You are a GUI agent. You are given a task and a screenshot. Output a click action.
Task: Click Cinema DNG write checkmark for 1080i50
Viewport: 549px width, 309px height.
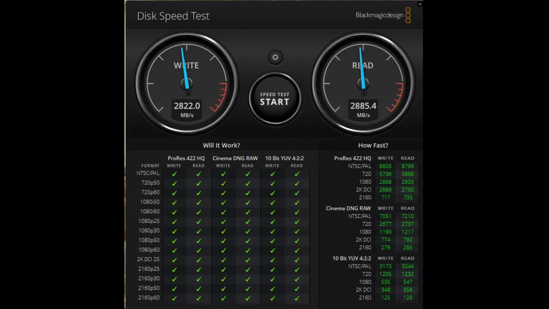[223, 203]
